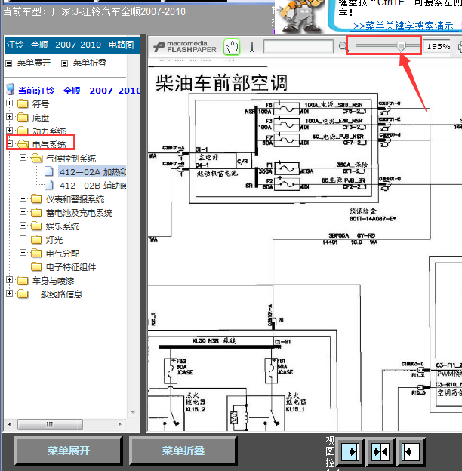Click the FlashPaper zoom slider handle
Screen dimensions: 462x471
coord(401,46)
